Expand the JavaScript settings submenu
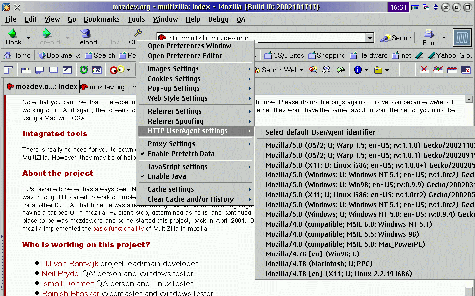475x296 pixels. tap(196, 167)
